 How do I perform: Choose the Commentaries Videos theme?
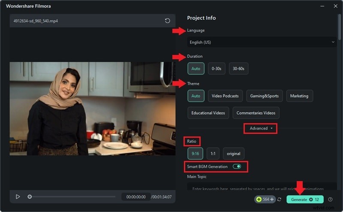(x=256, y=113)
